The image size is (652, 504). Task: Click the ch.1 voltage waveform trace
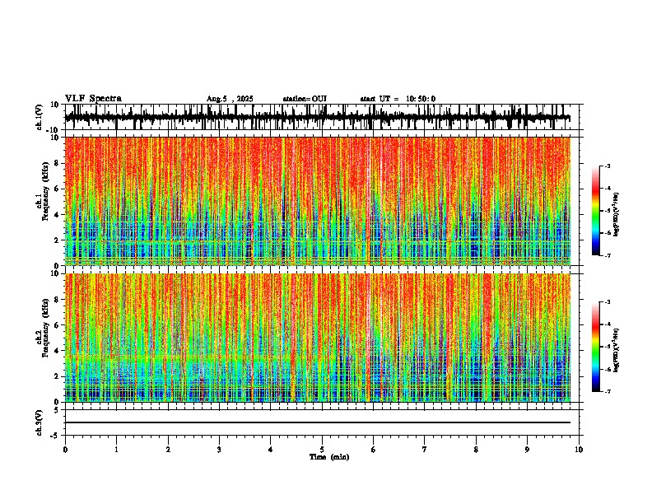click(317, 117)
